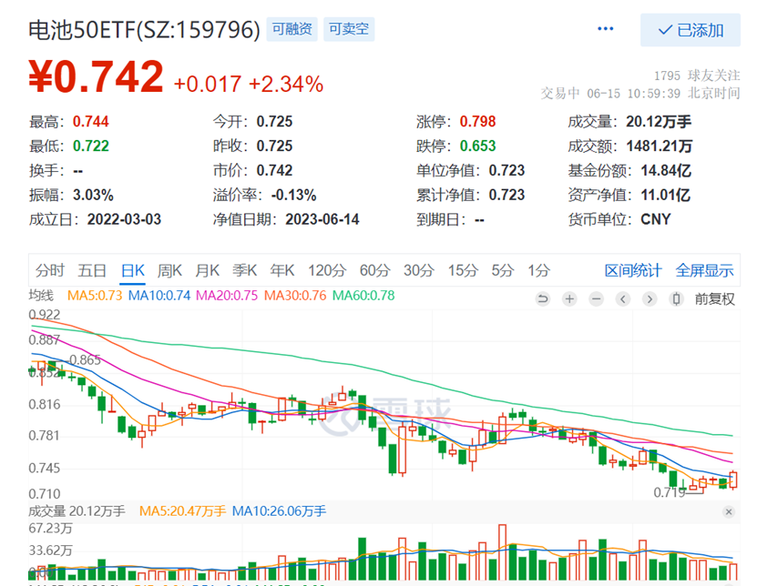
Task: Select the 周K weekly chart tab
Action: tap(169, 270)
